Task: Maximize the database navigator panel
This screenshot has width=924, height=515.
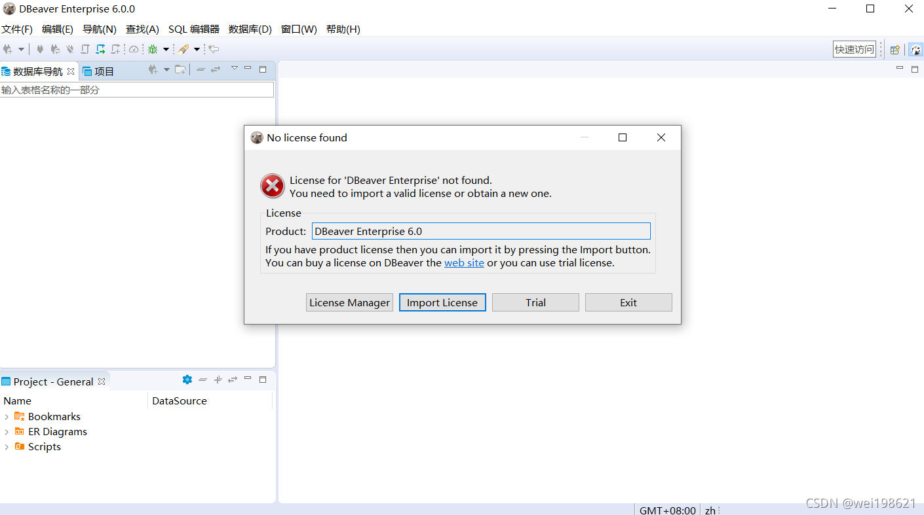Action: (263, 69)
